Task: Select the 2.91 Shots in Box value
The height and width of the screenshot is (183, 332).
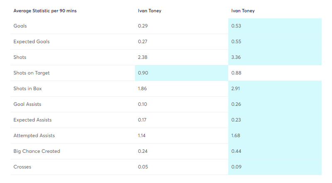Action: (235, 88)
